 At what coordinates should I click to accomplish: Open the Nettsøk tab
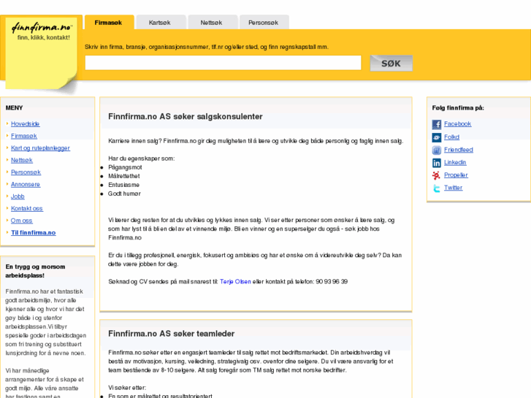pos(212,23)
